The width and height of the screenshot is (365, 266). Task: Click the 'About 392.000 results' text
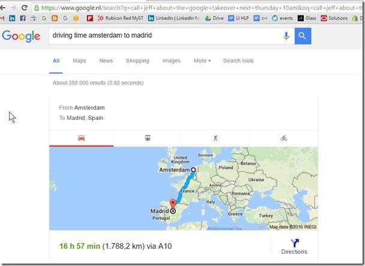coord(98,83)
